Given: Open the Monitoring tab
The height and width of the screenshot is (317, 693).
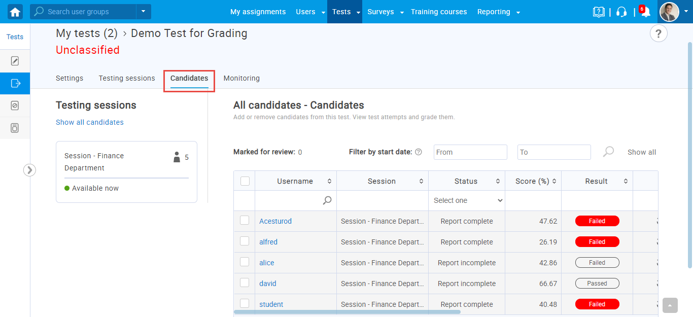Looking at the screenshot, I should point(241,78).
